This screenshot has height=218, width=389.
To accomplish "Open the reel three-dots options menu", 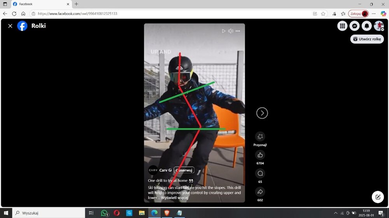I will (238, 31).
